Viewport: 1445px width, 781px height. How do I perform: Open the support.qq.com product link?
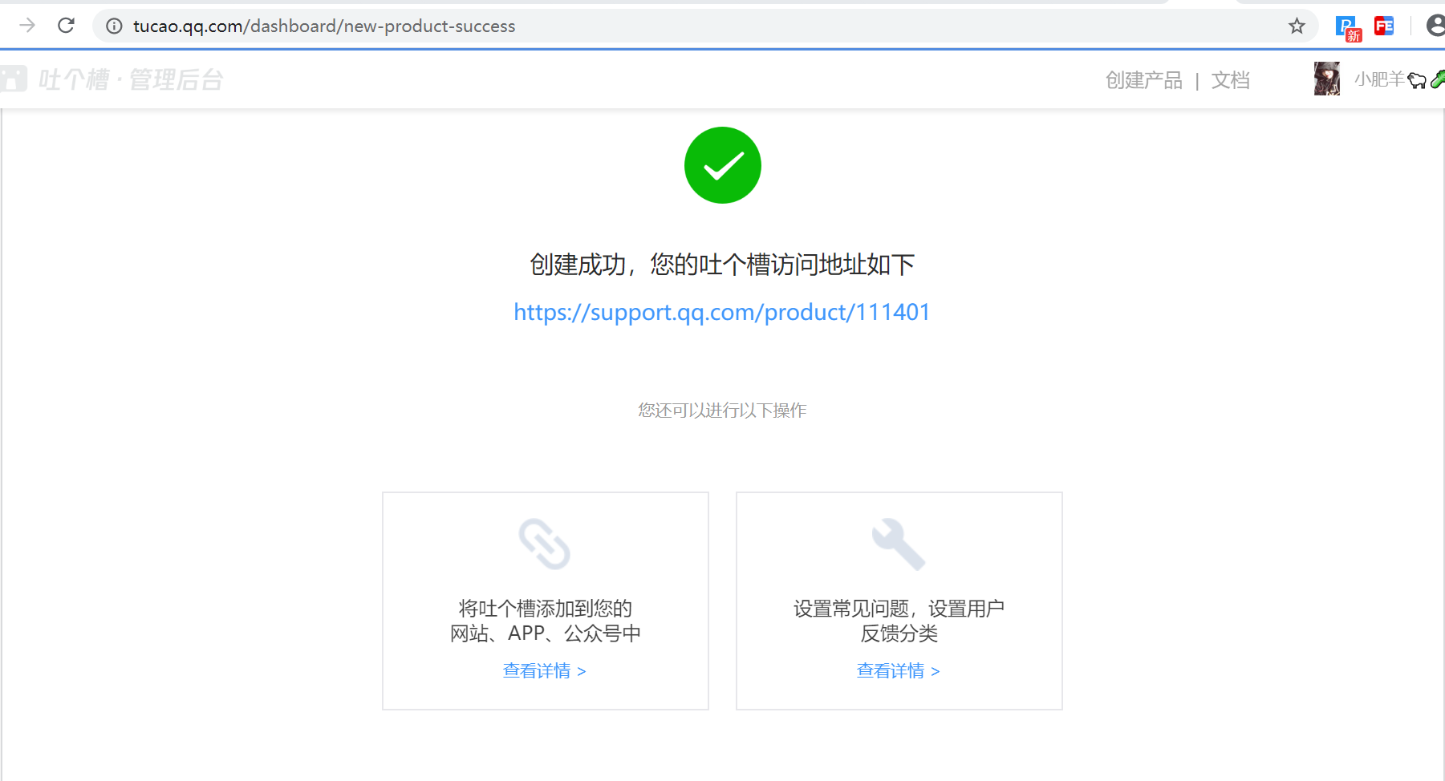pos(722,312)
